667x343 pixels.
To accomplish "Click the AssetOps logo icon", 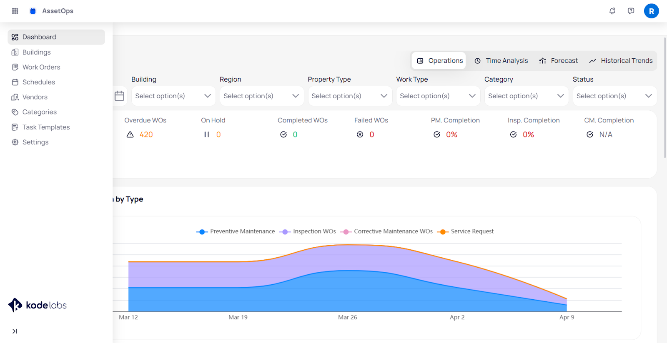I will tap(33, 11).
